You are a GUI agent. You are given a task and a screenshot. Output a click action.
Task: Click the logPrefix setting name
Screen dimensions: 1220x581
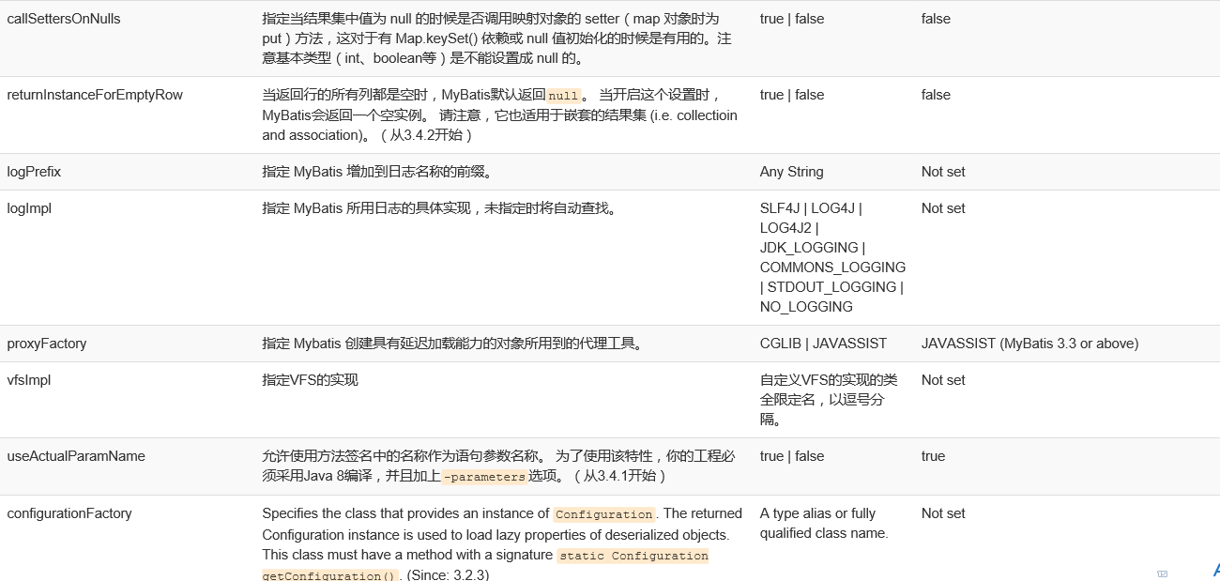tap(34, 172)
